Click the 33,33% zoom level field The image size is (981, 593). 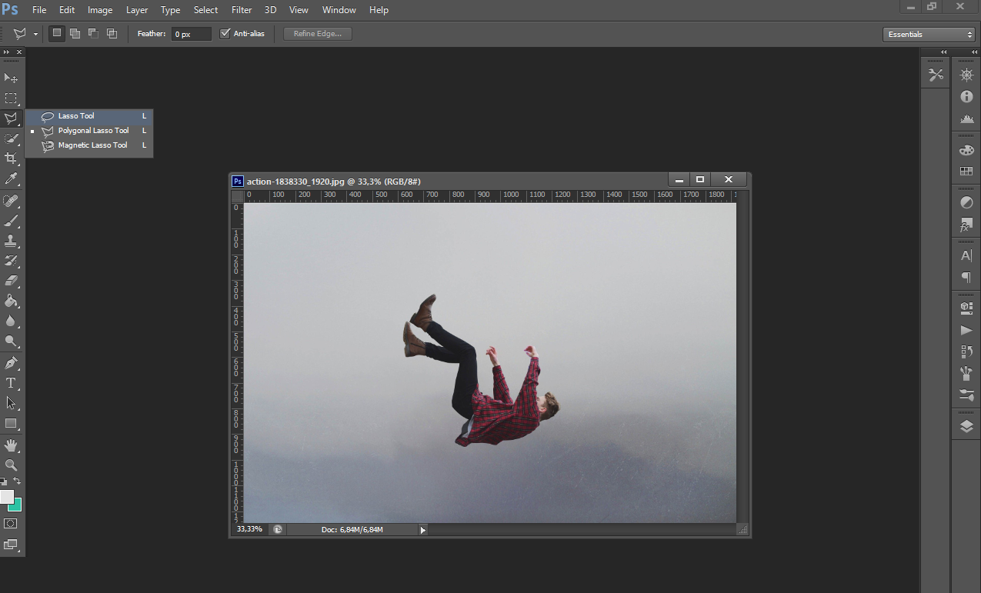point(250,529)
